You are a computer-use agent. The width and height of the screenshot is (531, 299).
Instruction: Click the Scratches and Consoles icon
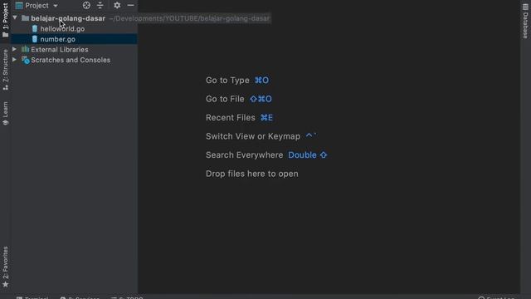pos(26,60)
